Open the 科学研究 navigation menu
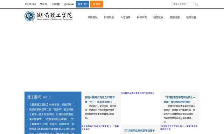Viewport: 224px width, 134px height. point(142,17)
